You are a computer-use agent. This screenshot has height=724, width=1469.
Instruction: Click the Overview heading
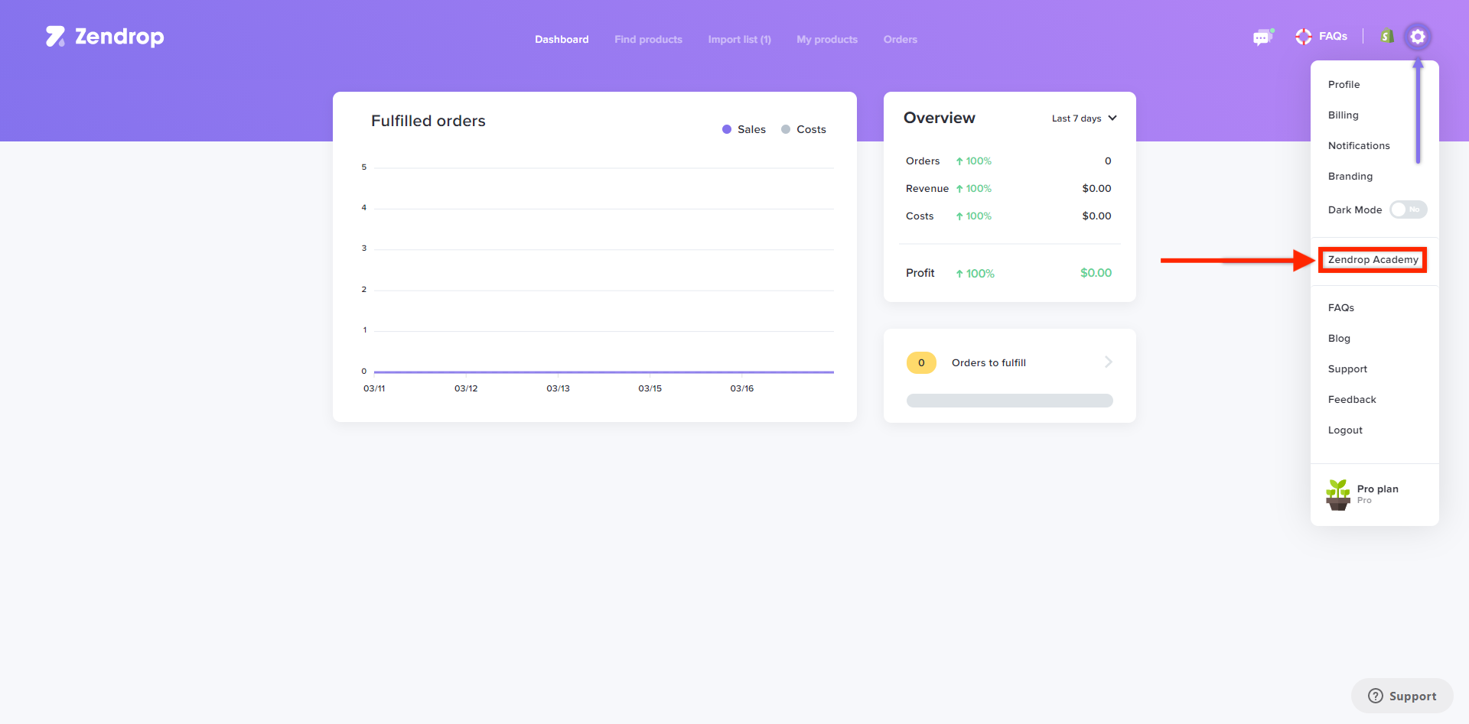(939, 118)
